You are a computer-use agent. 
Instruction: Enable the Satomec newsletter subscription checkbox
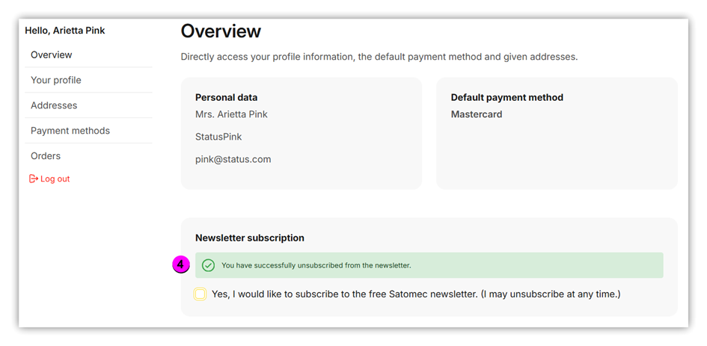coord(200,294)
